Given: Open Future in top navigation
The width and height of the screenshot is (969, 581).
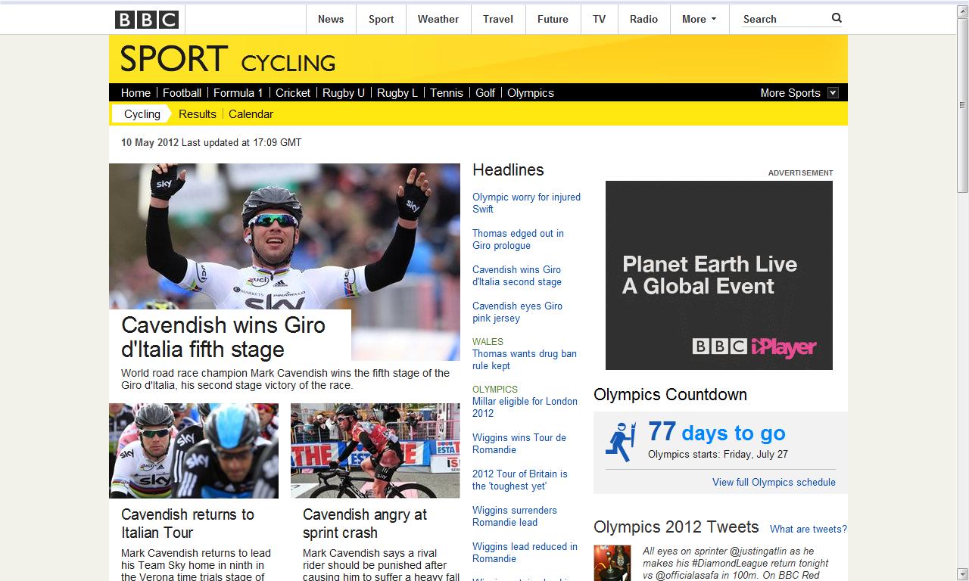Looking at the screenshot, I should pos(553,20).
